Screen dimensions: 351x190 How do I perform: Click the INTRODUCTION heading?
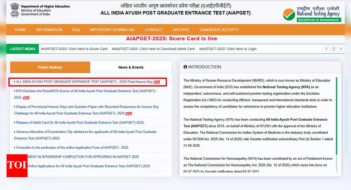click(204, 67)
